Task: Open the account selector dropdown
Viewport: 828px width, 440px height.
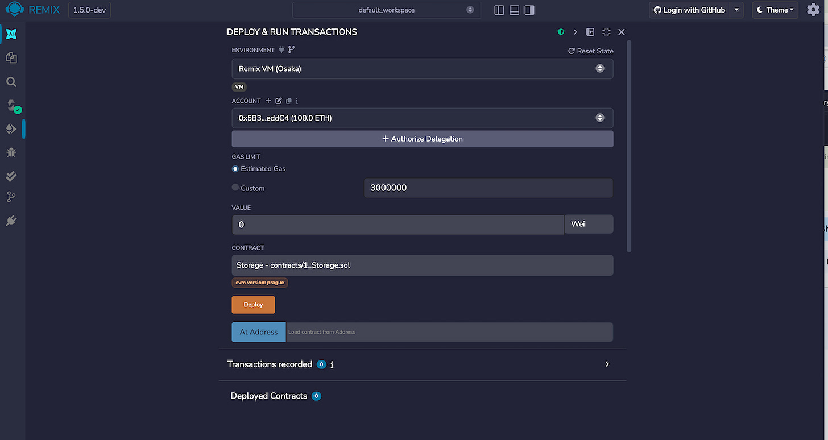Action: [x=423, y=118]
